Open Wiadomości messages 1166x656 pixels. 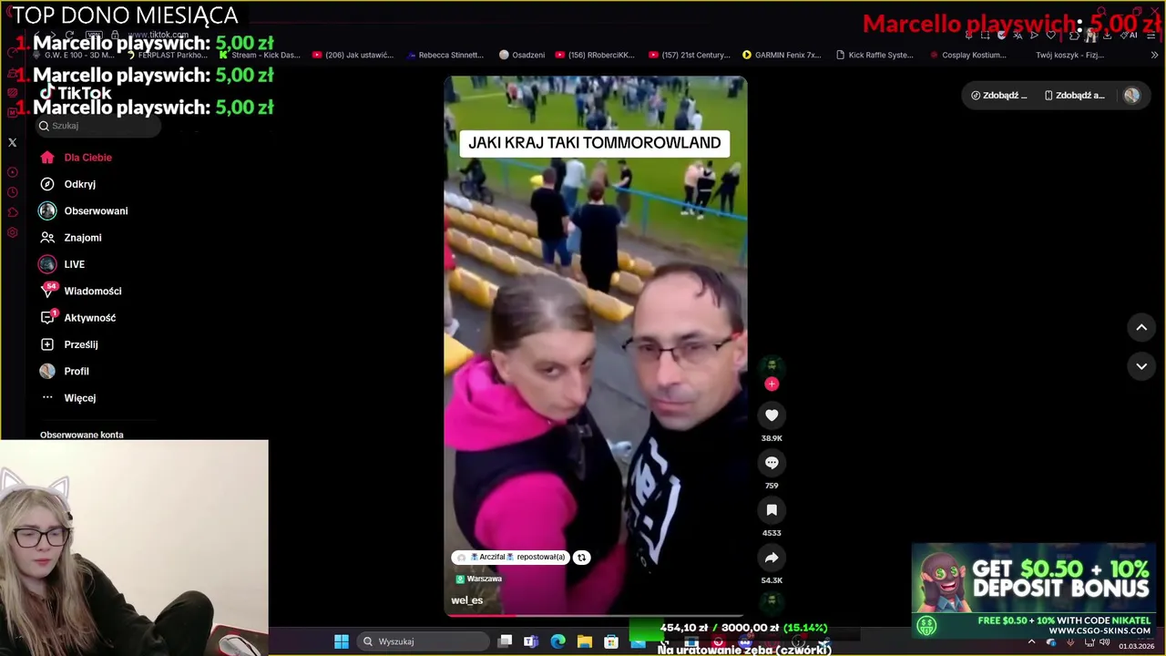point(92,292)
